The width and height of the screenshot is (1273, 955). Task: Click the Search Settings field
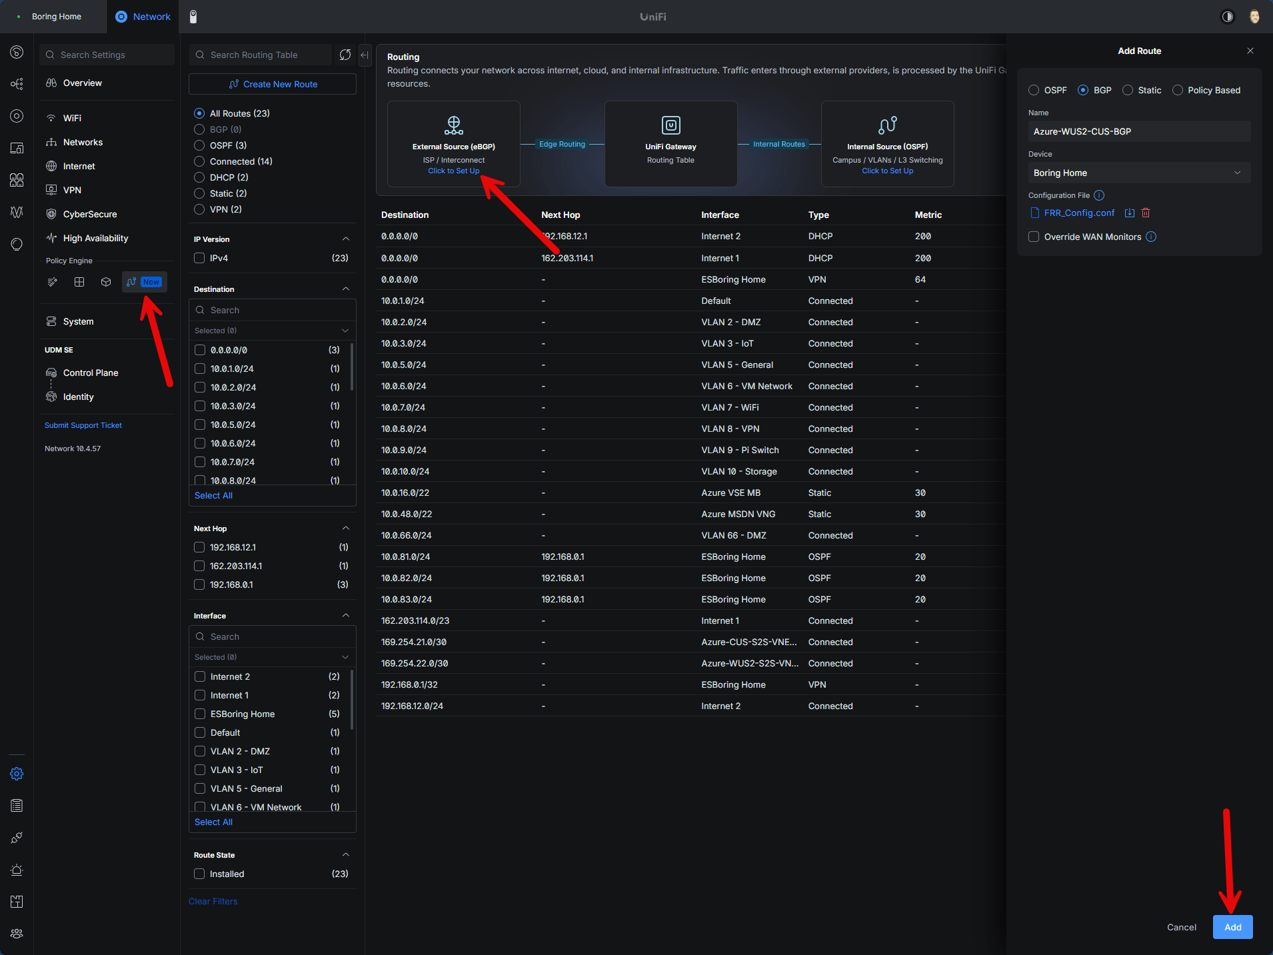[107, 55]
